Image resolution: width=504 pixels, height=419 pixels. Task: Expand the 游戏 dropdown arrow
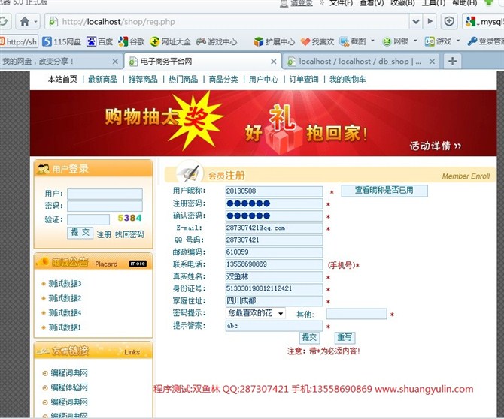[x=458, y=41]
